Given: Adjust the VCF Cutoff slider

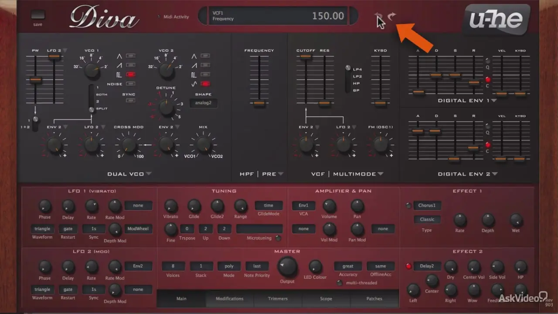Looking at the screenshot, I should pyautogui.click(x=306, y=57).
